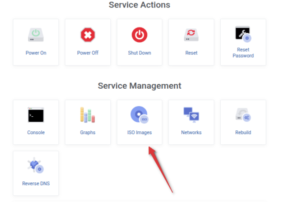Click the Reset refresh-arrows drive icon
285x202 pixels.
click(191, 35)
